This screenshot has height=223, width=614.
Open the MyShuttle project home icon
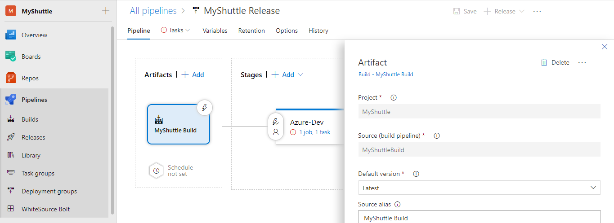click(11, 11)
